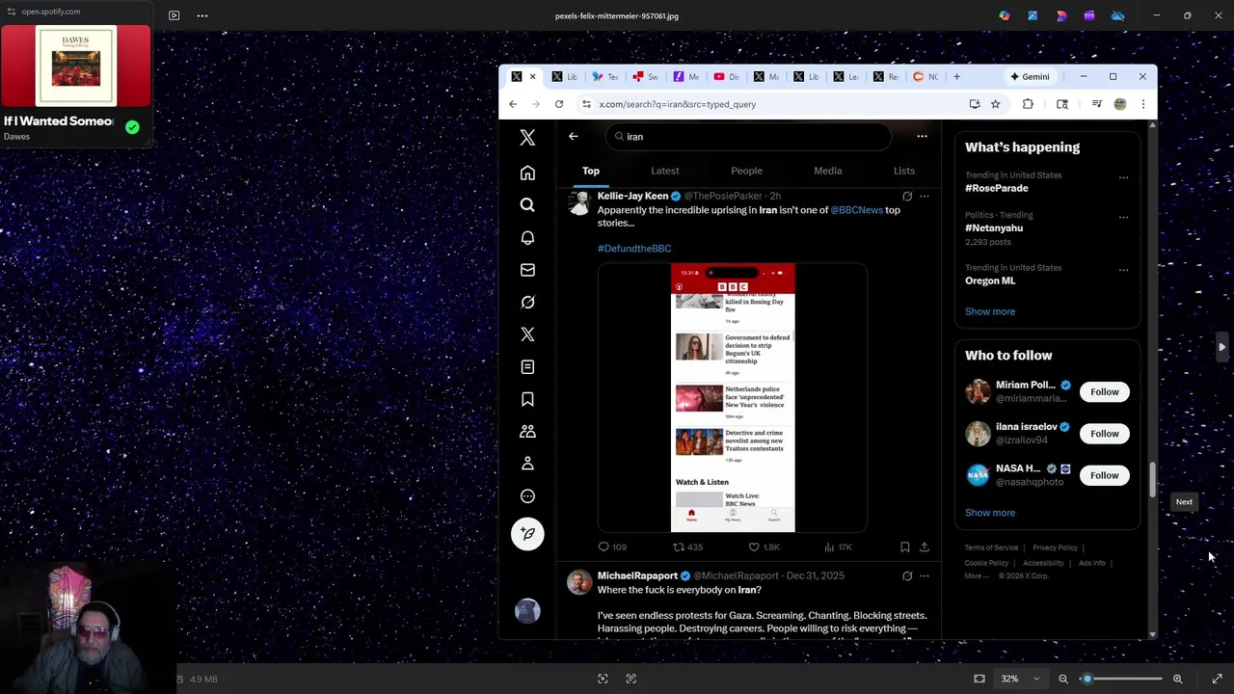Click the compose Post feather button

tap(527, 534)
